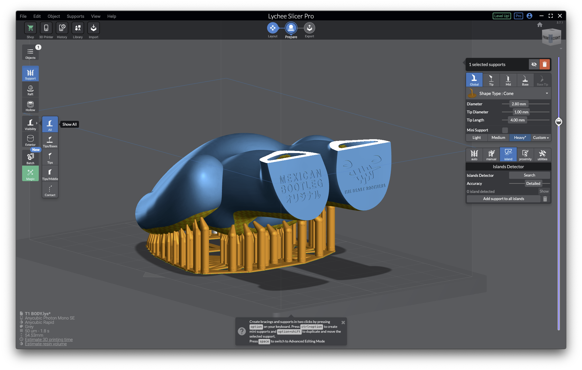Click Estimate resin volume link

(46, 344)
